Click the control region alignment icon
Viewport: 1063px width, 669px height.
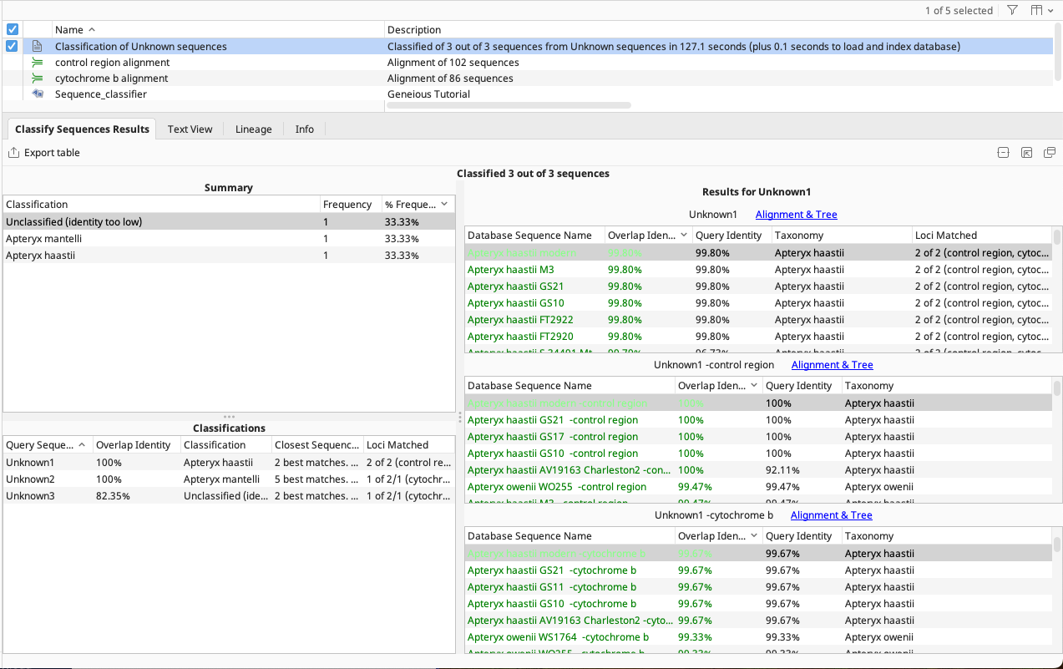37,63
